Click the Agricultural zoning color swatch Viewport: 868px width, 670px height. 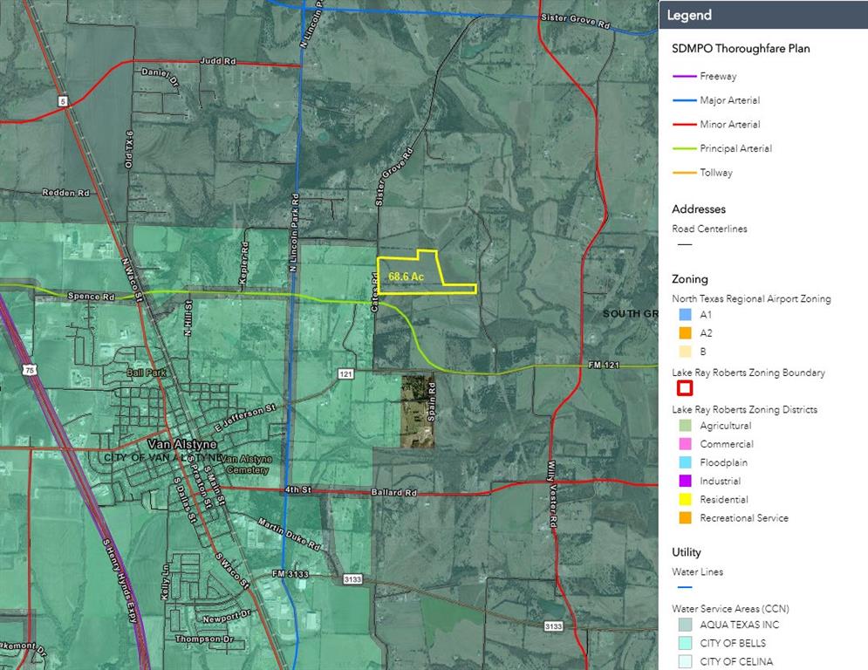tap(685, 427)
